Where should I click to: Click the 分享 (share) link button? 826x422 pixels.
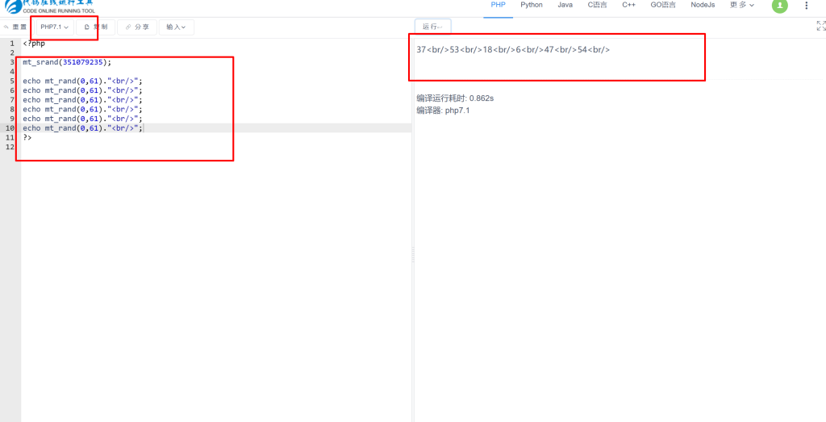[x=137, y=27]
